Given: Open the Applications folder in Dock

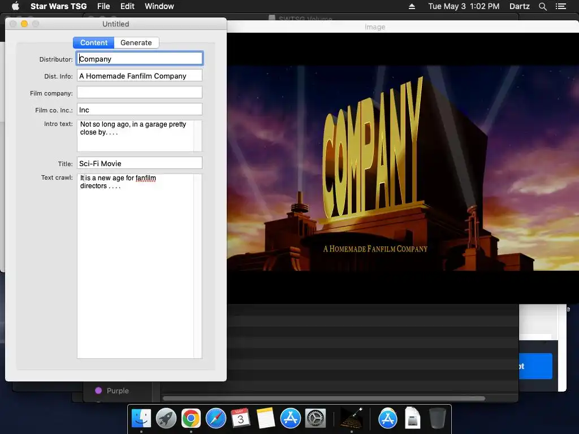Looking at the screenshot, I should [388, 419].
